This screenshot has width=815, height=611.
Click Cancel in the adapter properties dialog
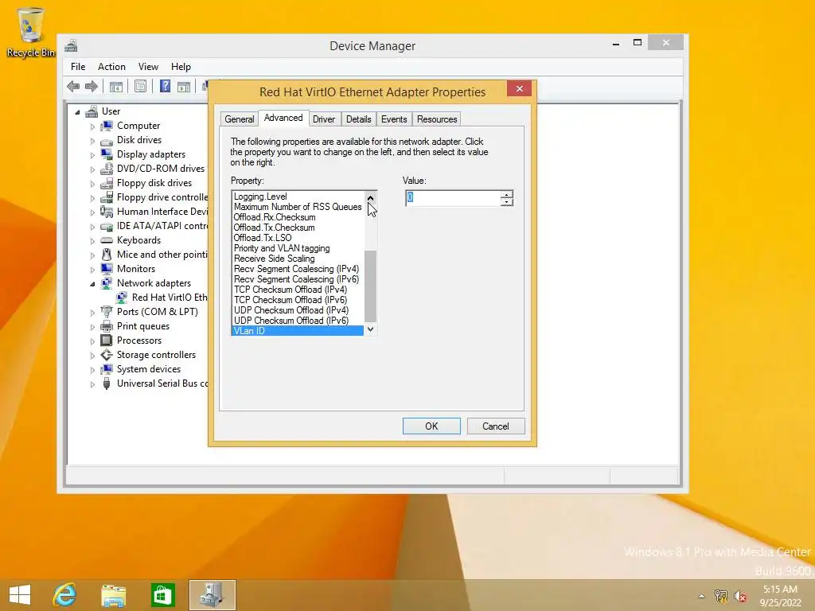click(495, 426)
